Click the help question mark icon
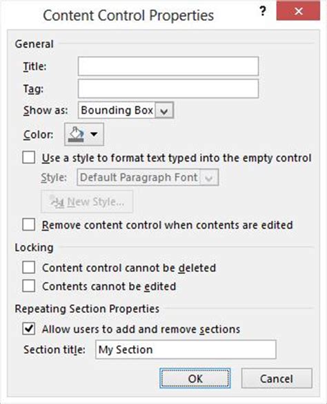Viewport: 327px width, 404px height. (x=262, y=11)
